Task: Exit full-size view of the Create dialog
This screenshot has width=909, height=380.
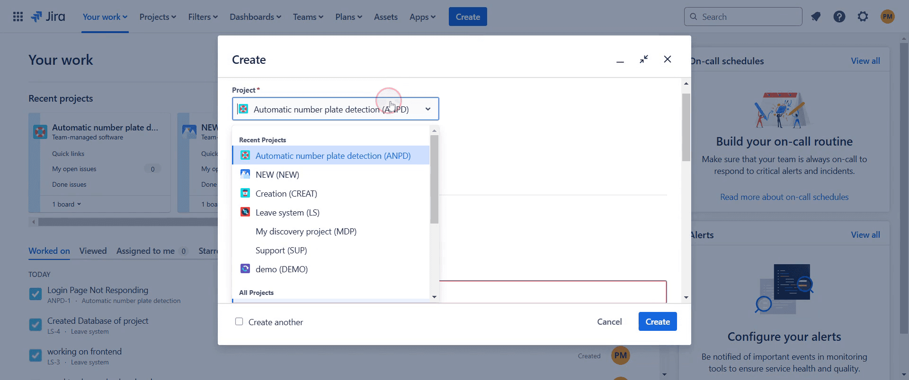Action: coord(644,60)
